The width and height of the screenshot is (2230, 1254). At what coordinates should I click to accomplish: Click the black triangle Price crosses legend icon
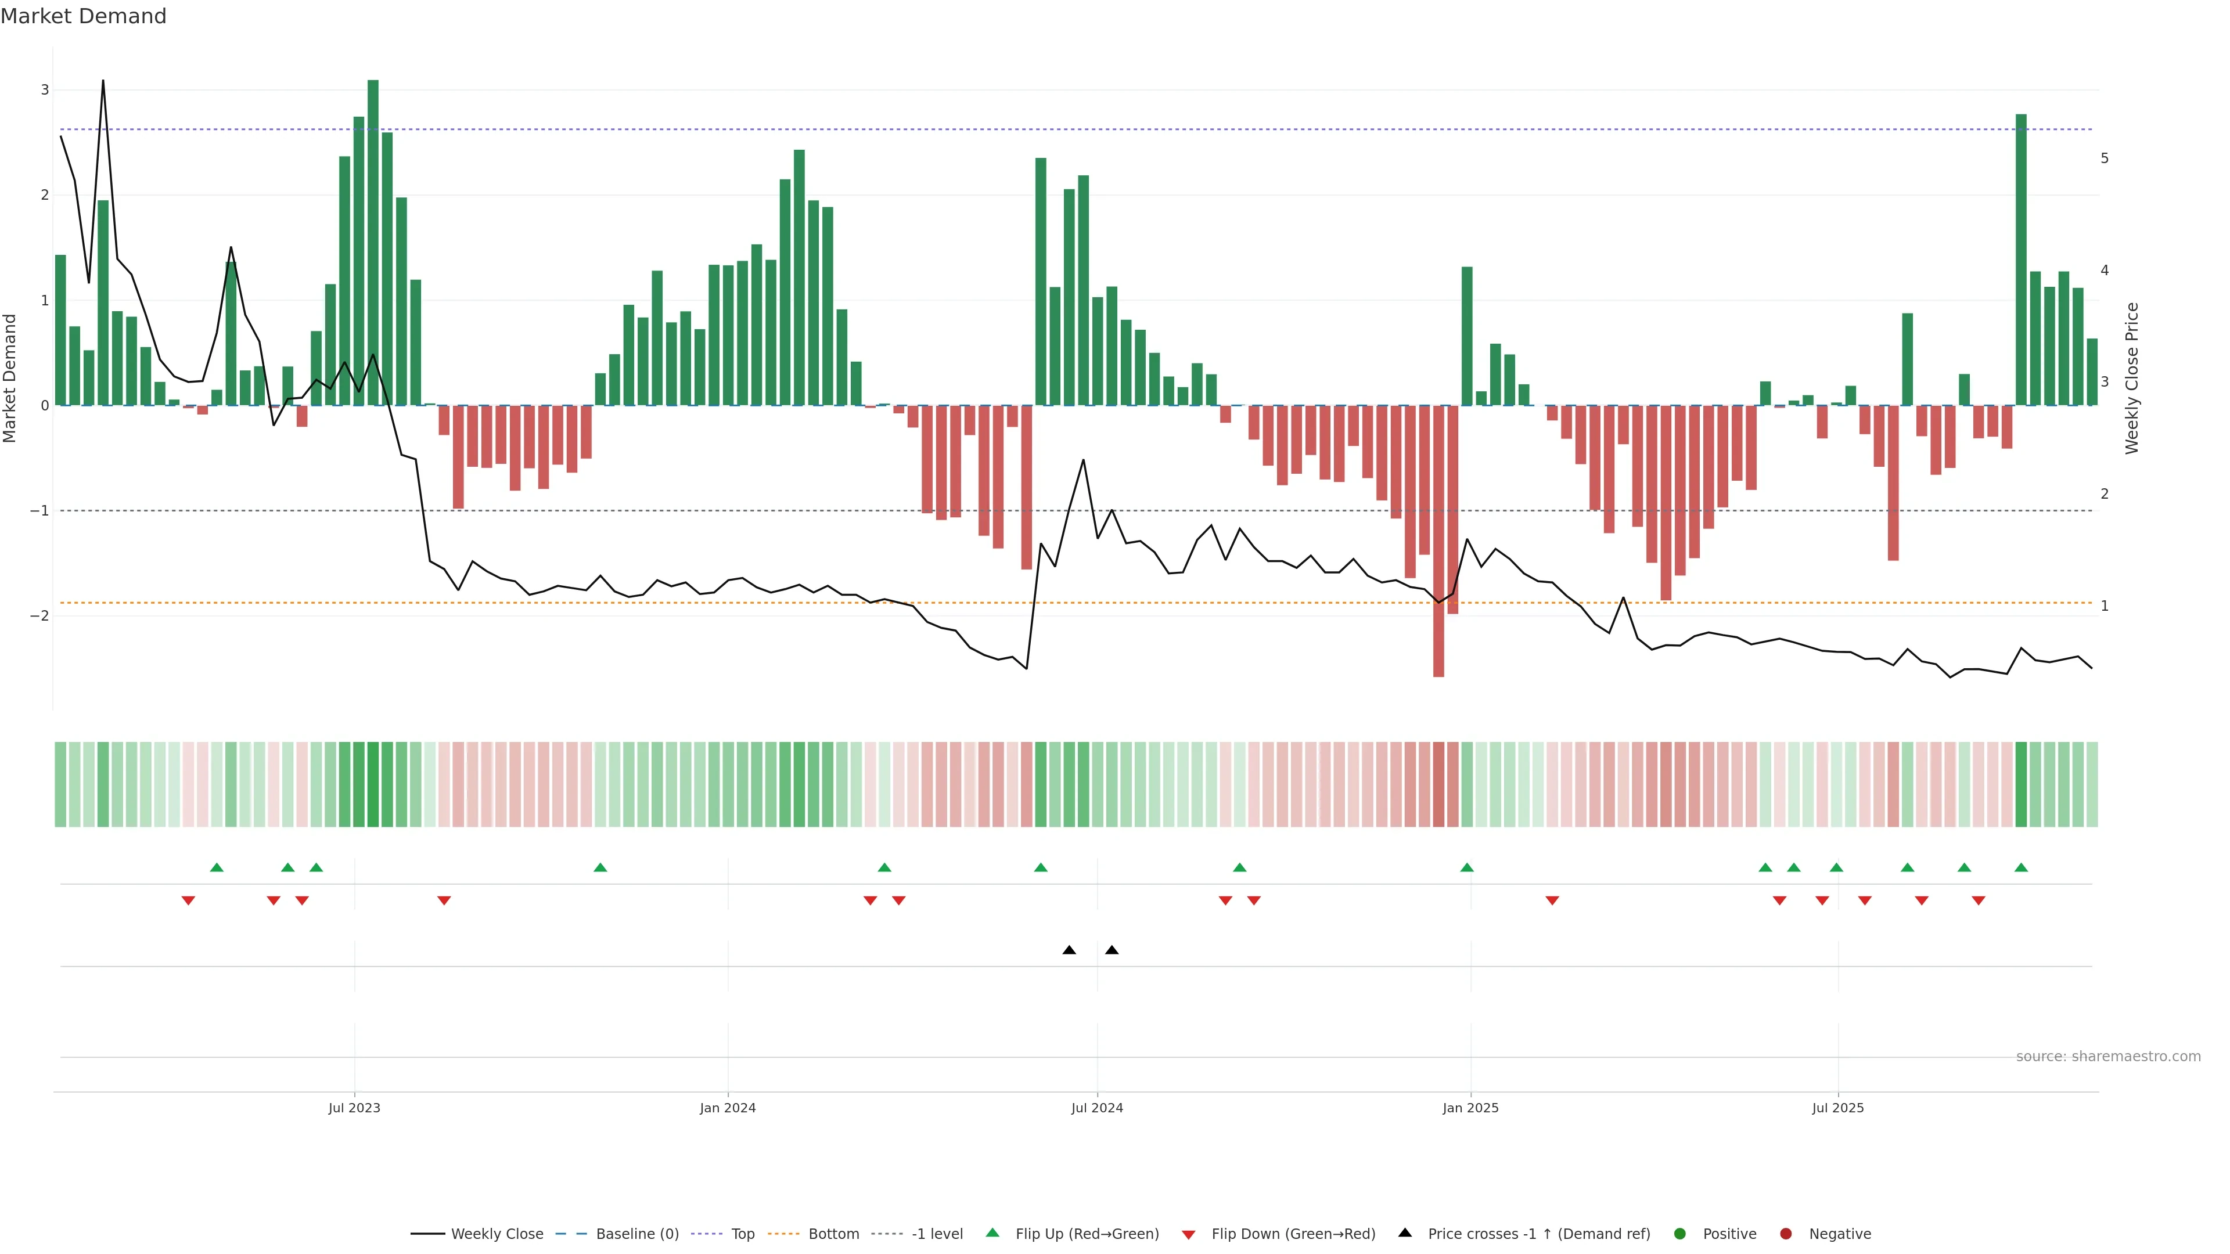tap(1405, 1233)
